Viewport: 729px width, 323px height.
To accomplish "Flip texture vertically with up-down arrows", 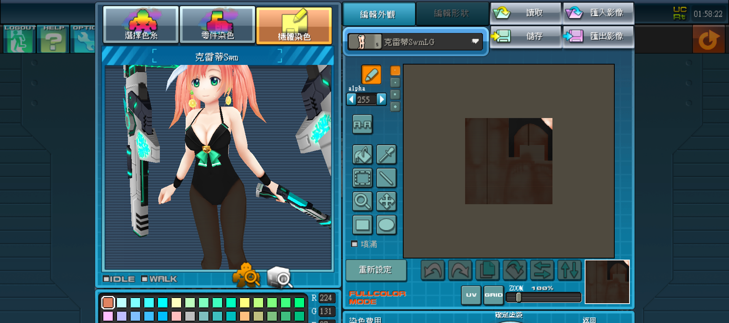I will [x=570, y=270].
